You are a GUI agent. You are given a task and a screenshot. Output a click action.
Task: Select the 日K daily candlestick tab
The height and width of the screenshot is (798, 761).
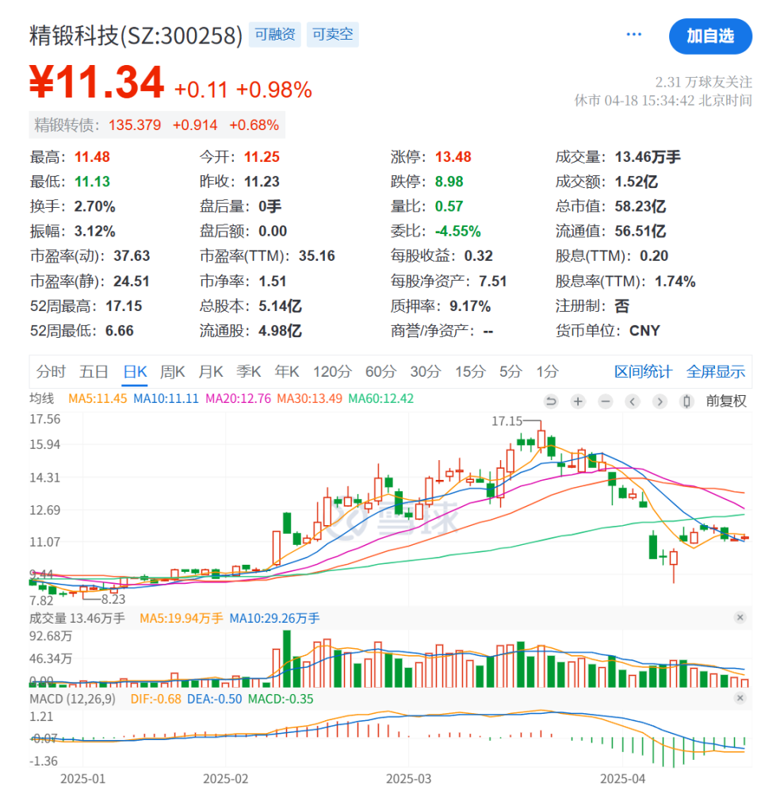[x=136, y=371]
